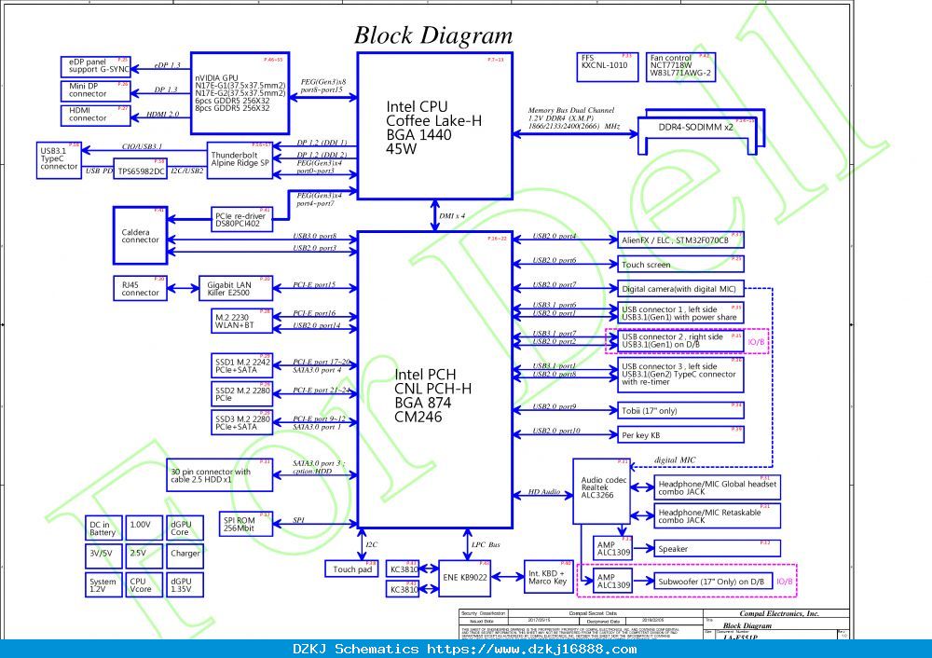Click the M.2 2230 WLAN+BT block

coord(241,321)
